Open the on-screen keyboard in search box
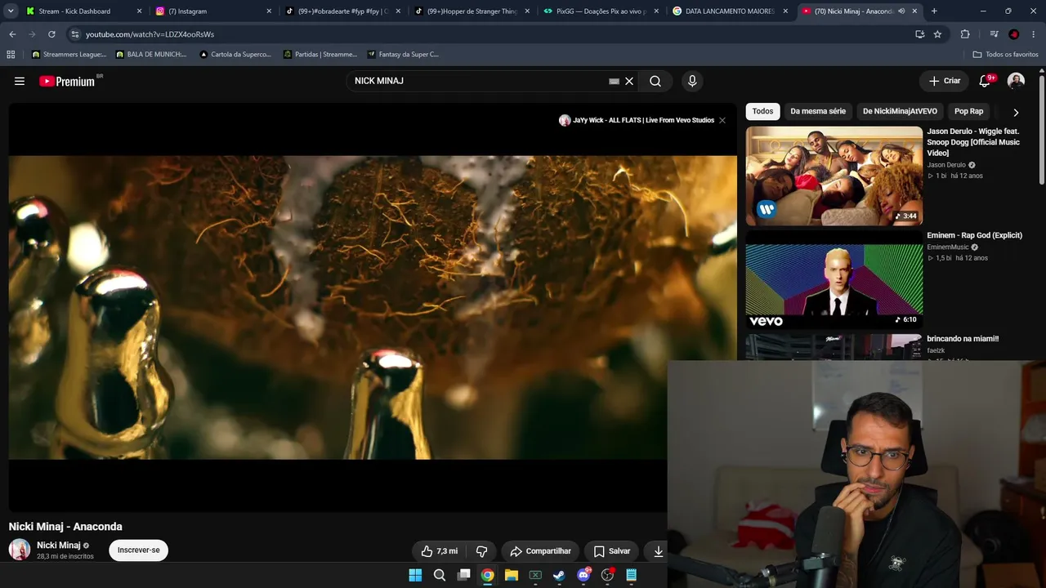Viewport: 1046px width, 588px height. click(614, 81)
